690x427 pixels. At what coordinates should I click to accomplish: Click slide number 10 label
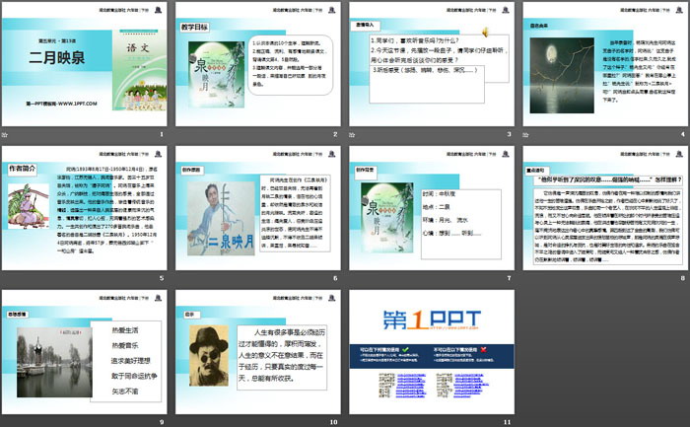coord(333,422)
